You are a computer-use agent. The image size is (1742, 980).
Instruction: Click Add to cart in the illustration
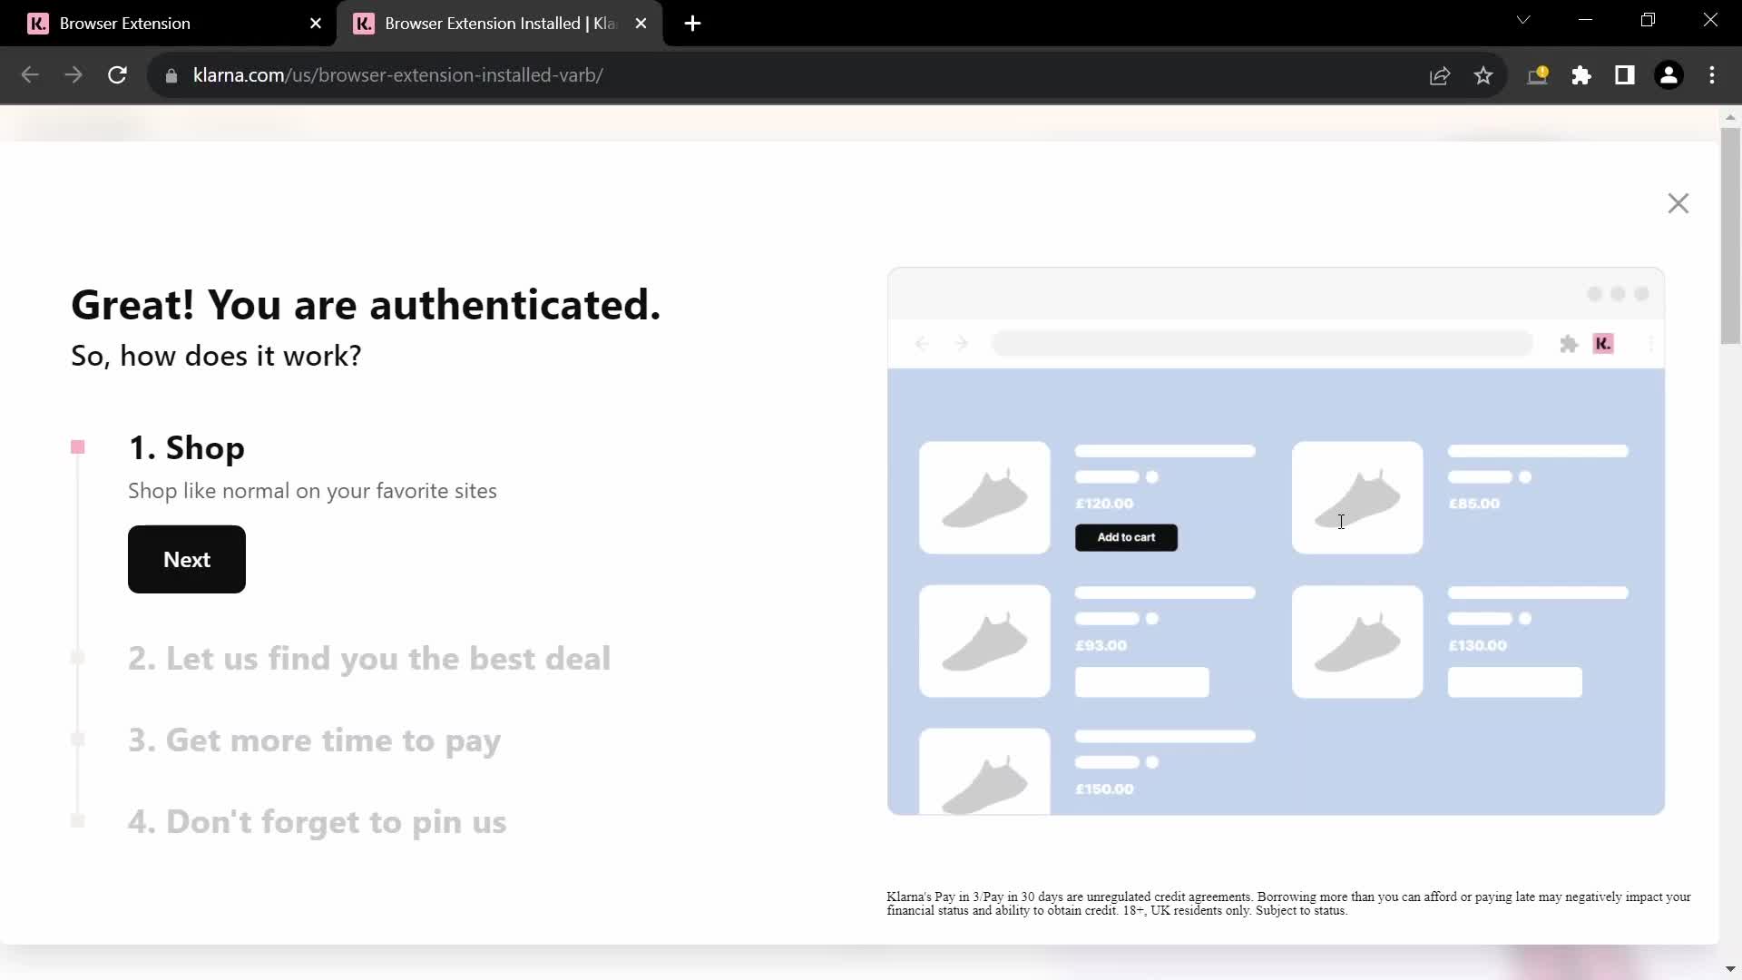click(1126, 537)
